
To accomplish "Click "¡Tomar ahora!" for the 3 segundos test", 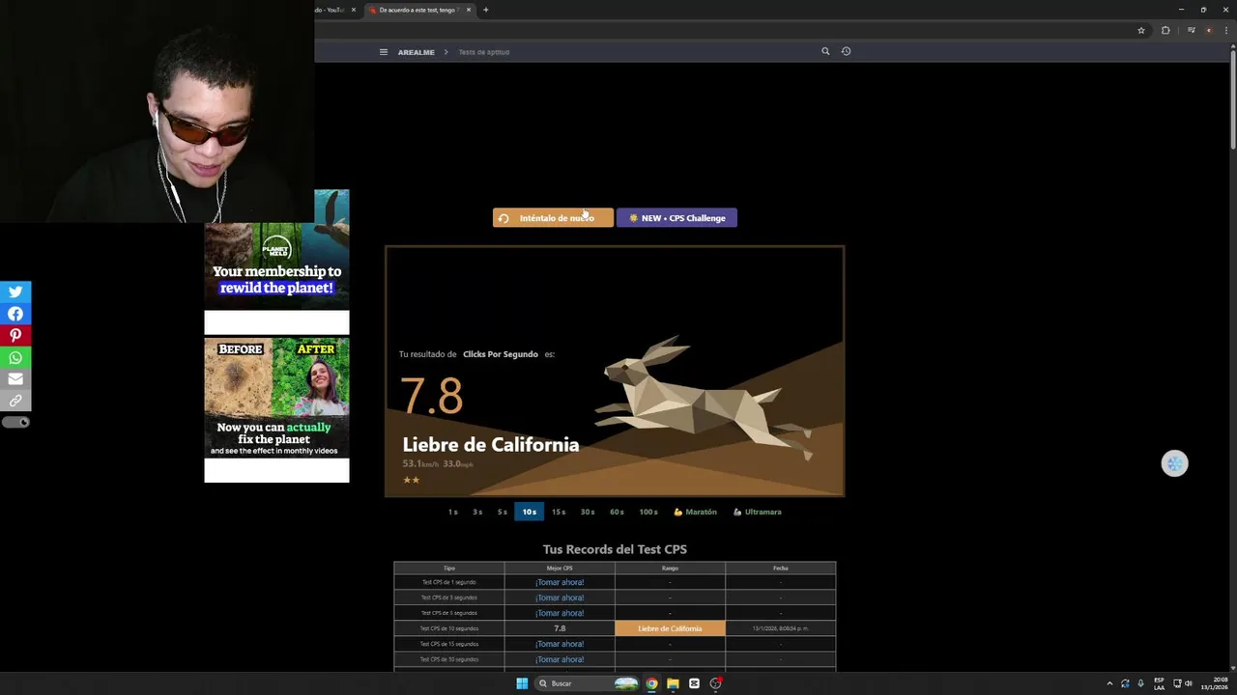I will (560, 598).
